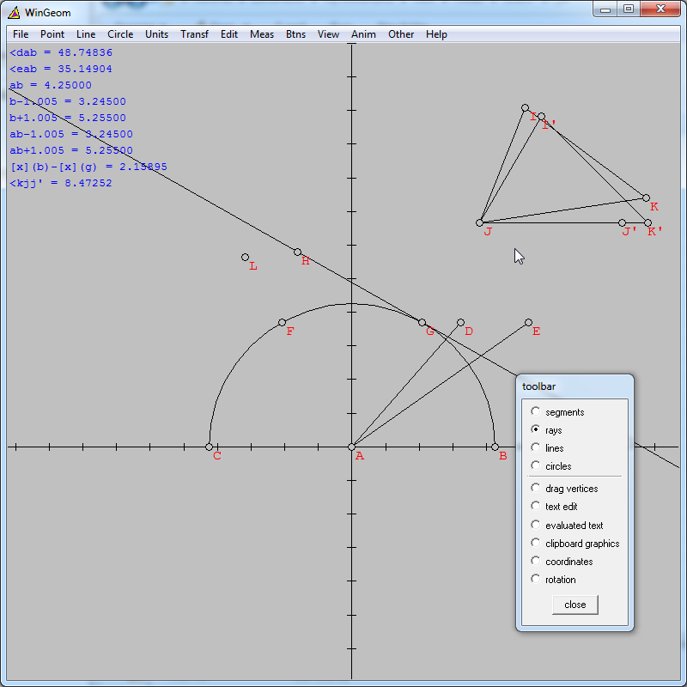Enable clipboard graphics mode
The image size is (687, 687).
coord(535,543)
